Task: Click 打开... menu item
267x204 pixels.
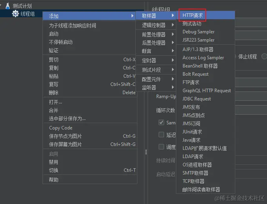Action: (x=90, y=102)
